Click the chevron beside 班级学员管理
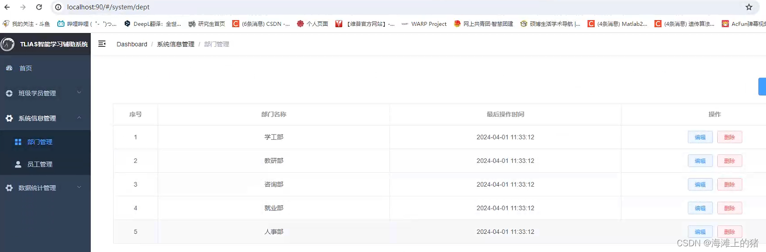This screenshot has width=766, height=252. click(x=79, y=93)
